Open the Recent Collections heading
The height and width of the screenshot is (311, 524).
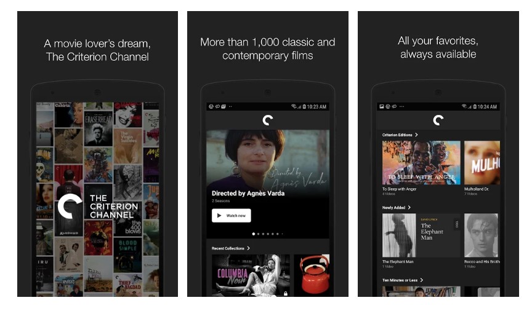(x=228, y=248)
